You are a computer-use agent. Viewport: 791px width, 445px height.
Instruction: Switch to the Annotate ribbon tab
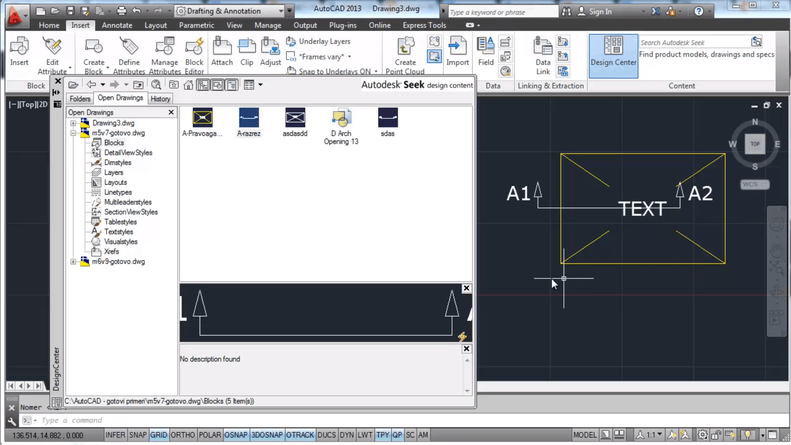[x=117, y=25]
